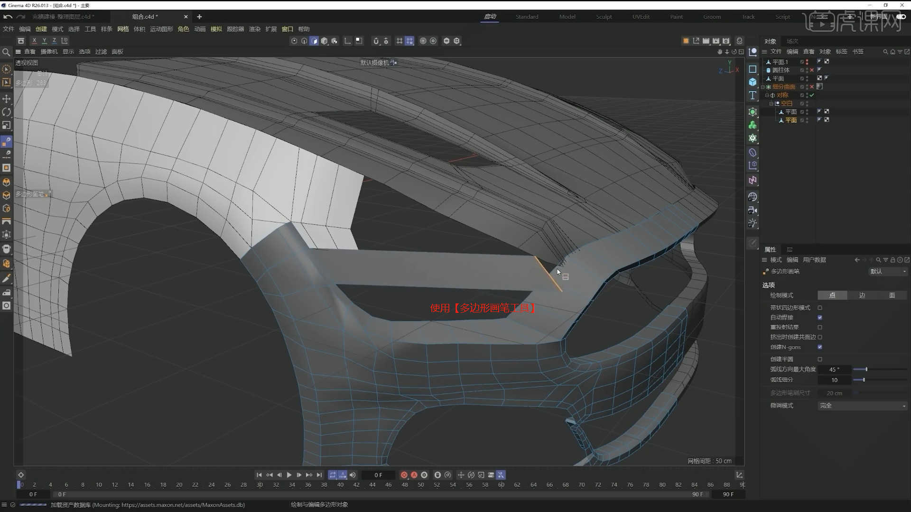Collapse the 对称 tree node
Screen dimensions: 911x512
[x=767, y=95]
